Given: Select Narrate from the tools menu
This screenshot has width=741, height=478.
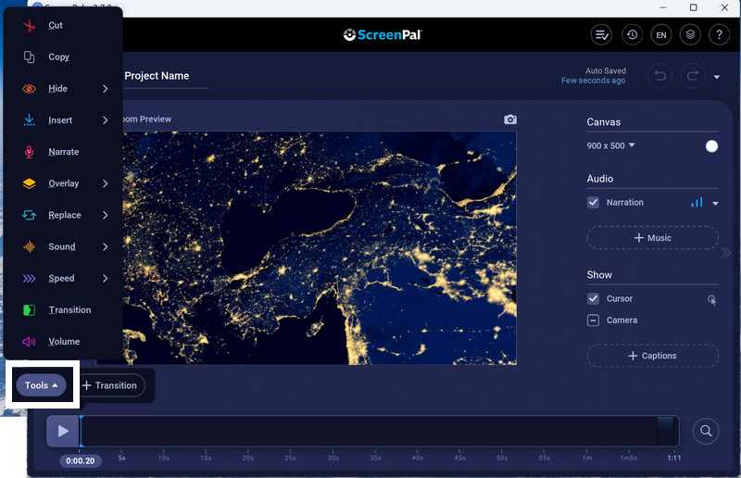Looking at the screenshot, I should 63,152.
